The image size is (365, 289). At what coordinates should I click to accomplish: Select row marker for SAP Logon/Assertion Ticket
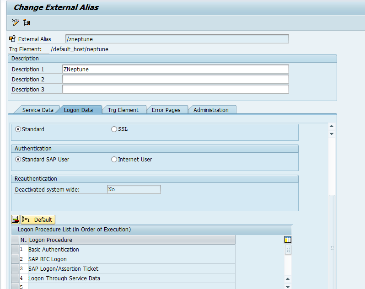(15, 268)
